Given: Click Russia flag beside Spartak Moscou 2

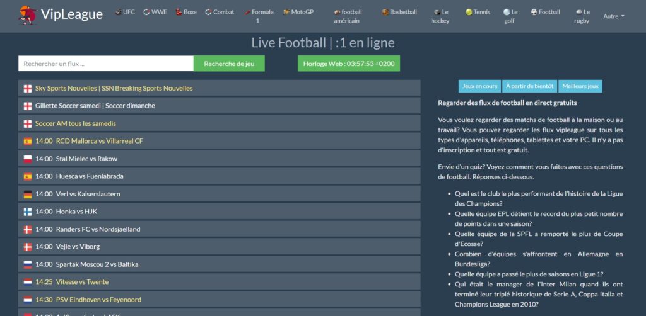Looking at the screenshot, I should point(28,264).
